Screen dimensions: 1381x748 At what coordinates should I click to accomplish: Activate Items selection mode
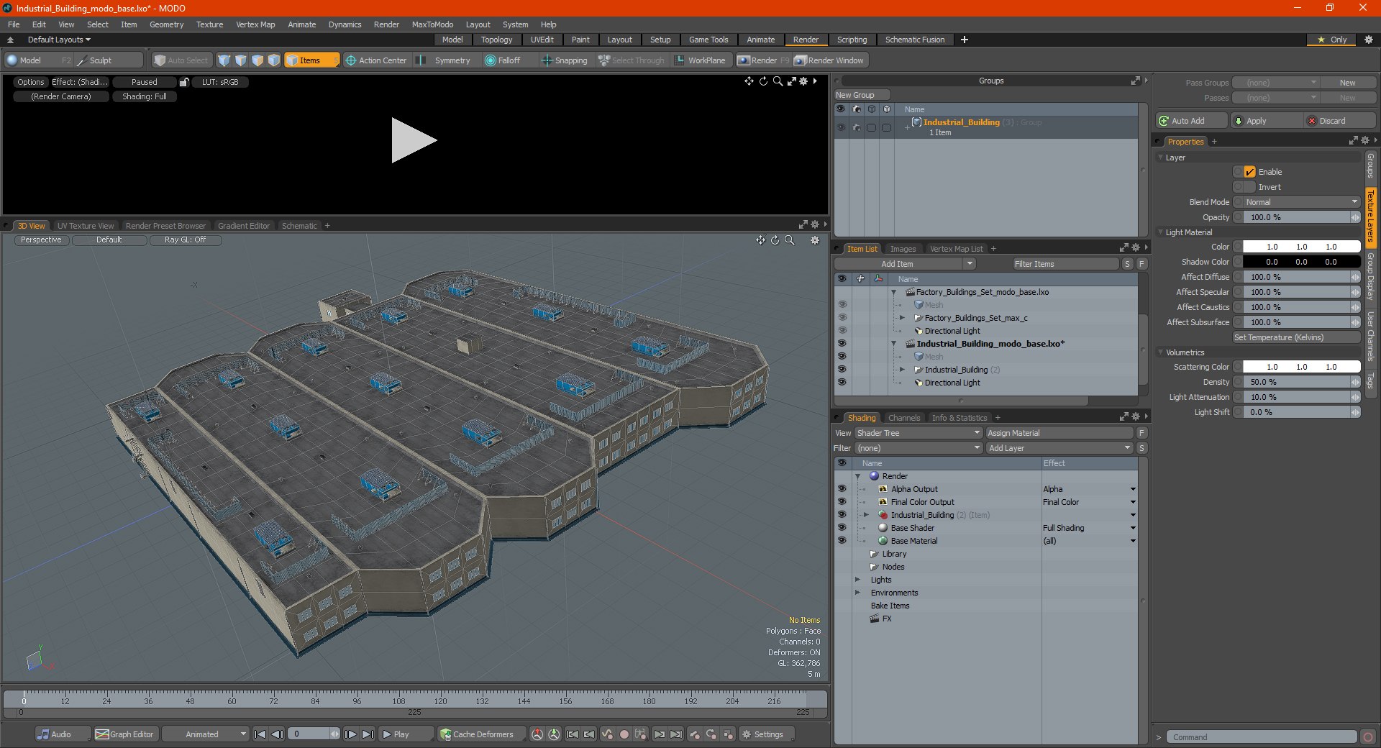tap(311, 60)
